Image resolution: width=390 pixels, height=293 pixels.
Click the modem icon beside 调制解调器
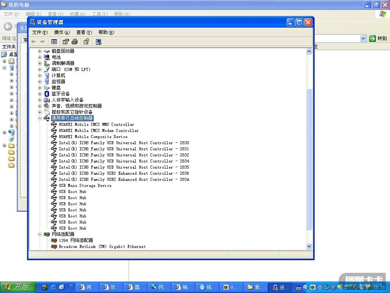point(47,63)
